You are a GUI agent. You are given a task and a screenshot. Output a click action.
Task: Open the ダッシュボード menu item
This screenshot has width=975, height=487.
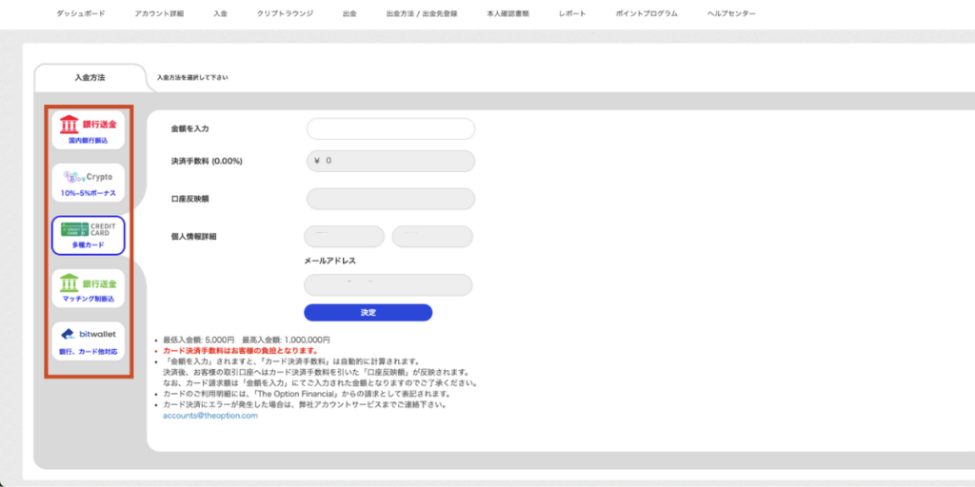81,13
